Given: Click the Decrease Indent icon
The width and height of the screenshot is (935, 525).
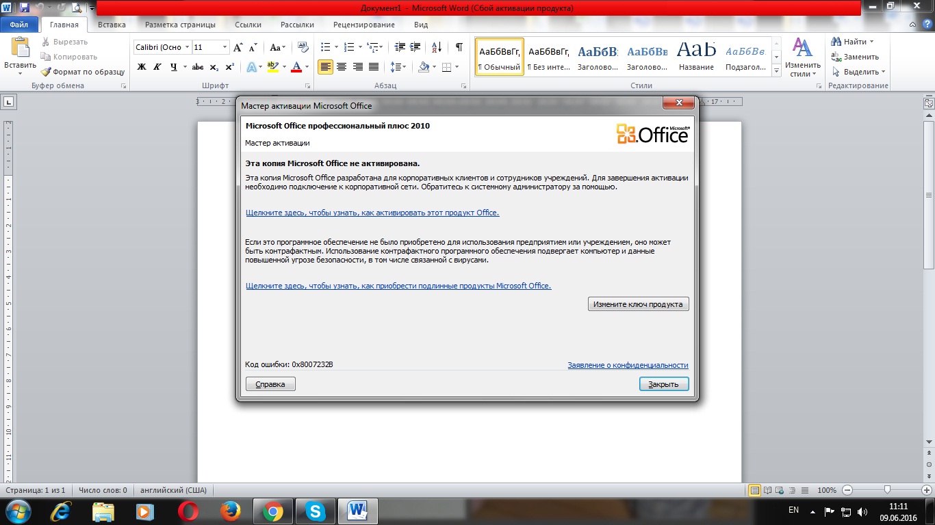Looking at the screenshot, I should point(400,47).
